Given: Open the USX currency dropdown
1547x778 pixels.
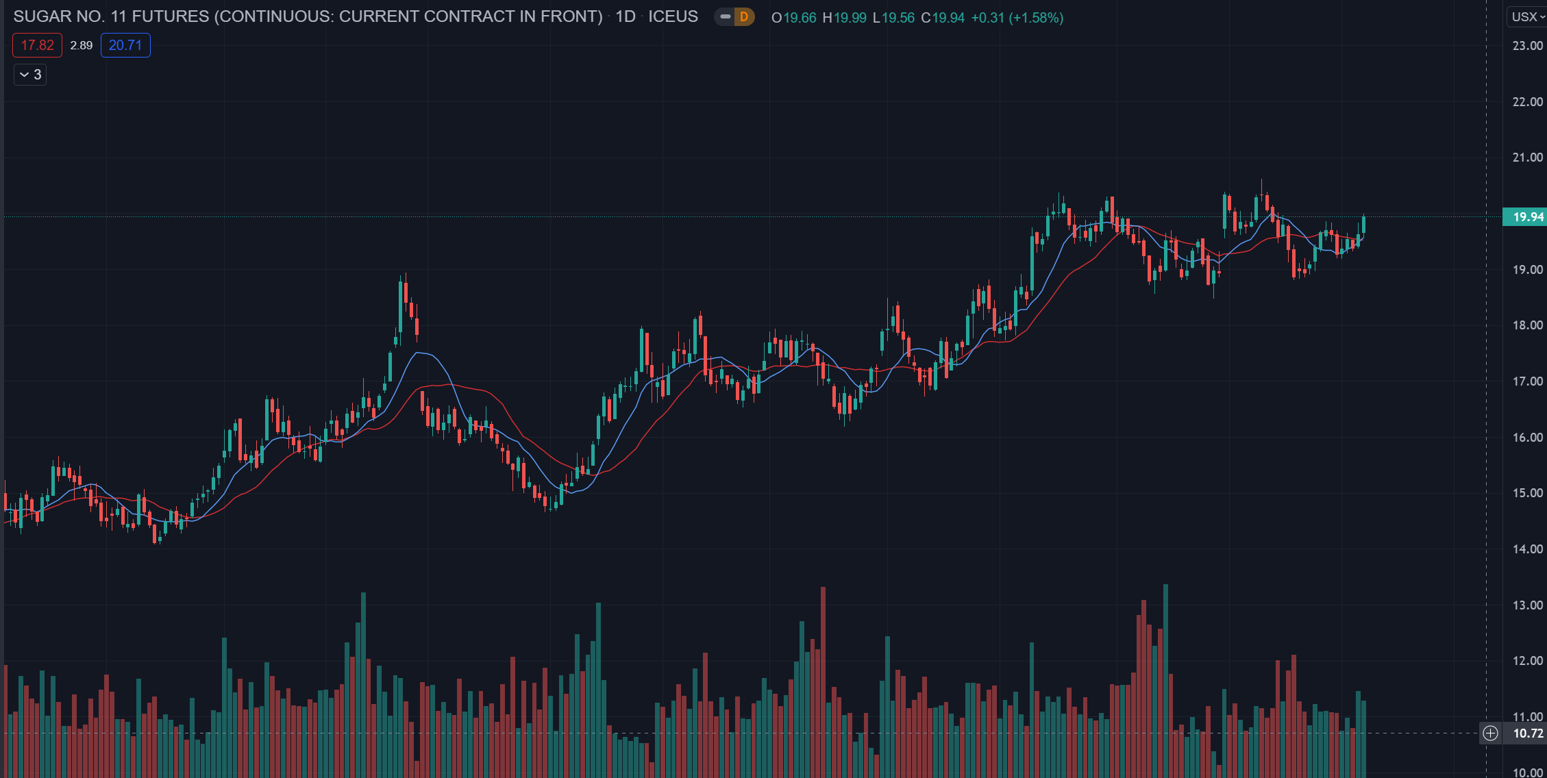Looking at the screenshot, I should coord(1527,17).
